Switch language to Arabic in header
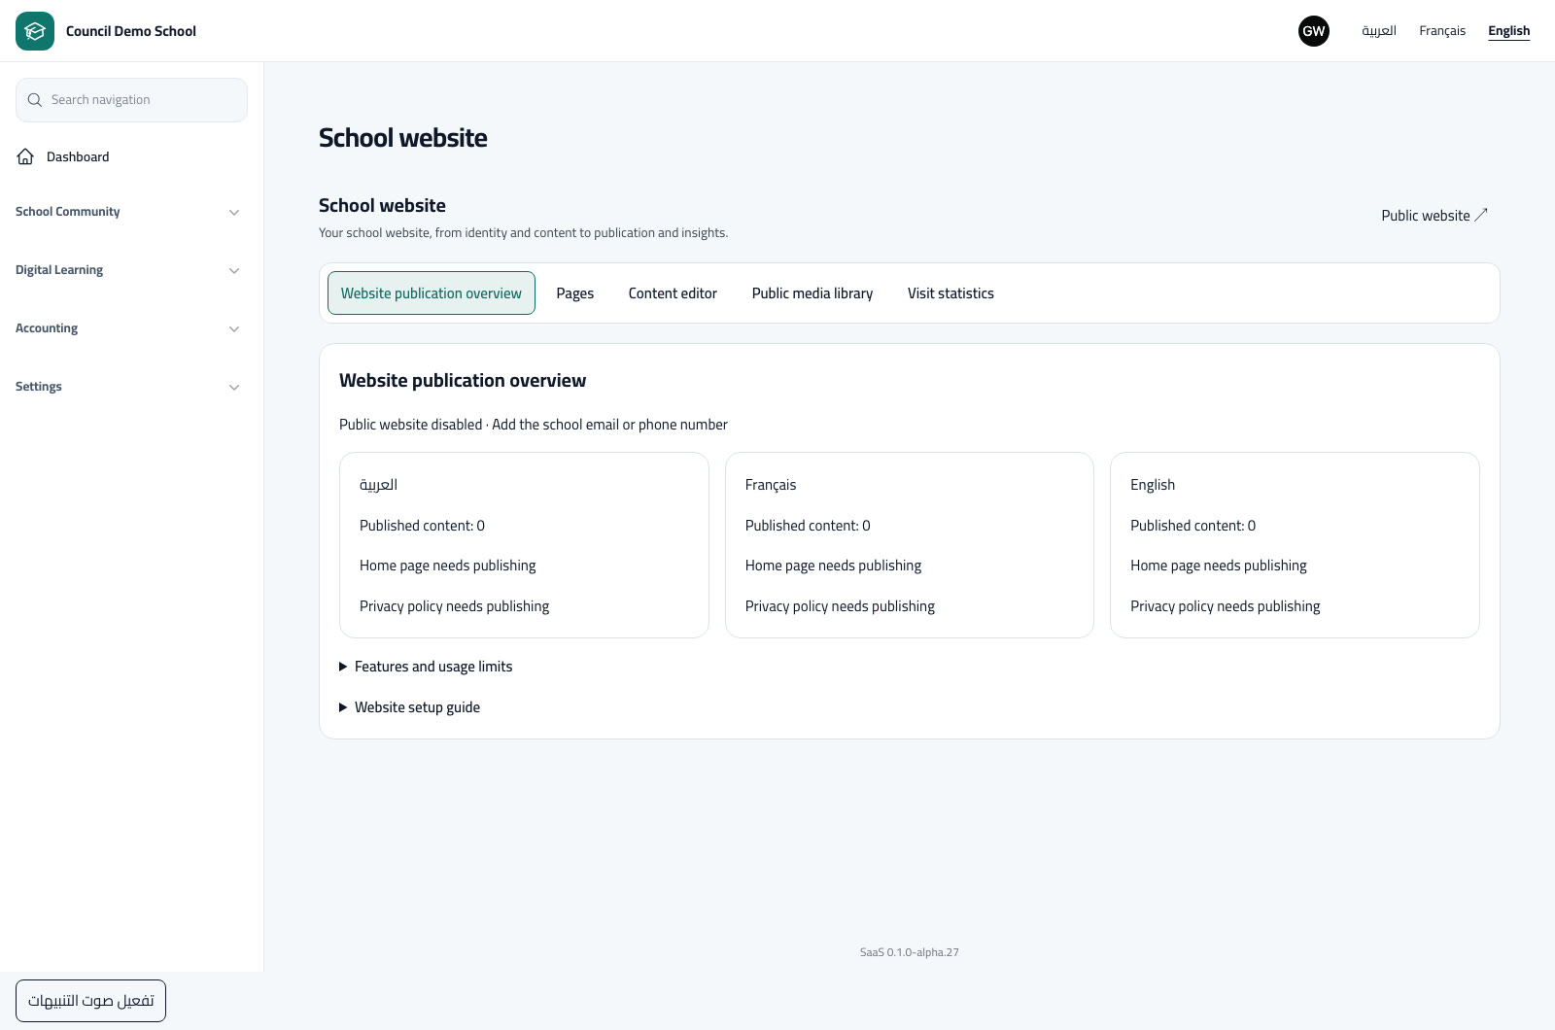Screen dimensions: 1555x1030 point(1378,31)
